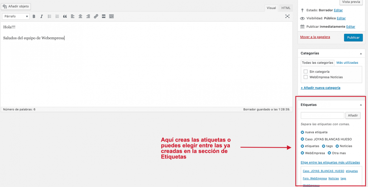The width and height of the screenshot is (368, 187).
Task: Remove the 'Otra mas' tag
Action: click(329, 153)
